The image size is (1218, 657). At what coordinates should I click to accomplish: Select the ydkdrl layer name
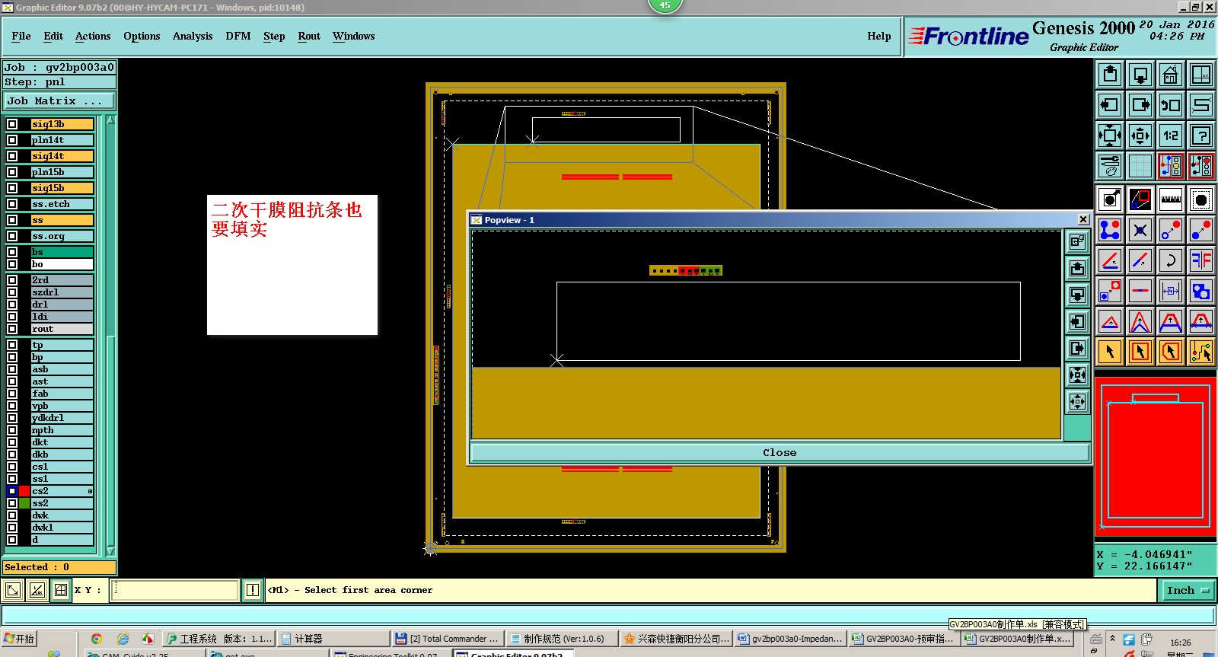tap(62, 418)
